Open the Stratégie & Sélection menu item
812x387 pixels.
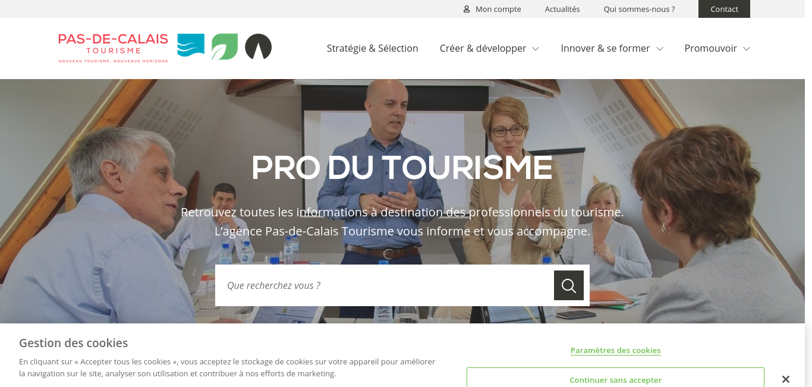click(373, 48)
